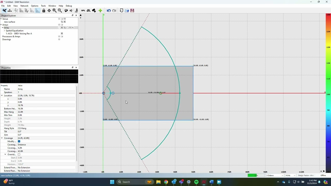Open the Tools menu
Image resolution: width=331 pixels, height=186 pixels.
[43, 6]
